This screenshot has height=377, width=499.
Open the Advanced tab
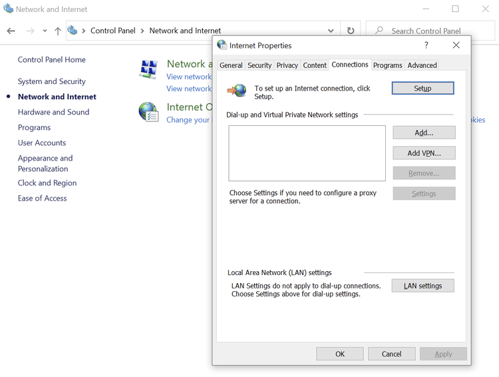pyautogui.click(x=422, y=65)
